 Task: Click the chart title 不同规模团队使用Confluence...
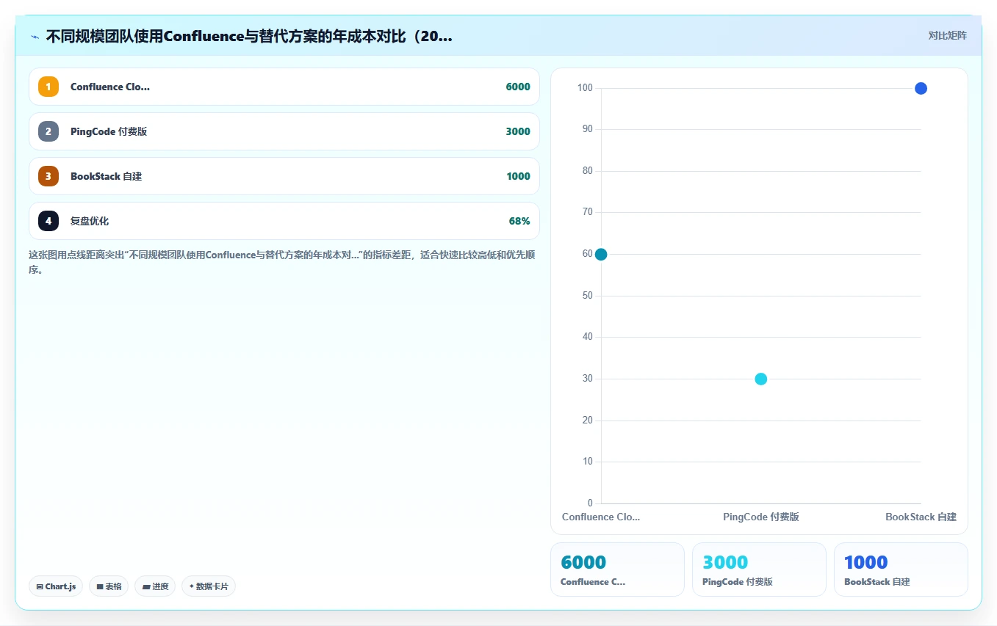pyautogui.click(x=249, y=37)
